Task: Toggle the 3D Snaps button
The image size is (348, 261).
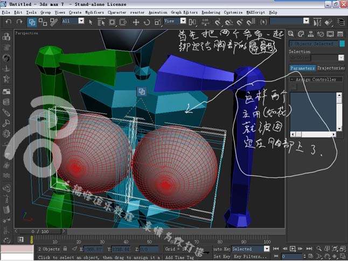Action: coord(218,22)
